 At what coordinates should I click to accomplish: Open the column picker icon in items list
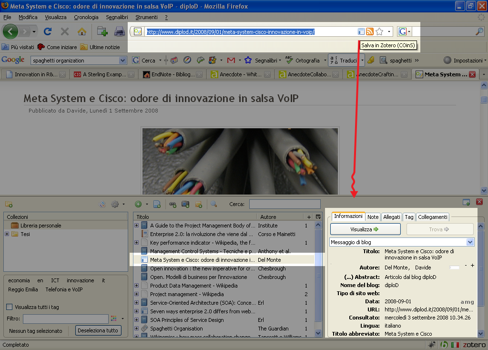click(x=318, y=217)
